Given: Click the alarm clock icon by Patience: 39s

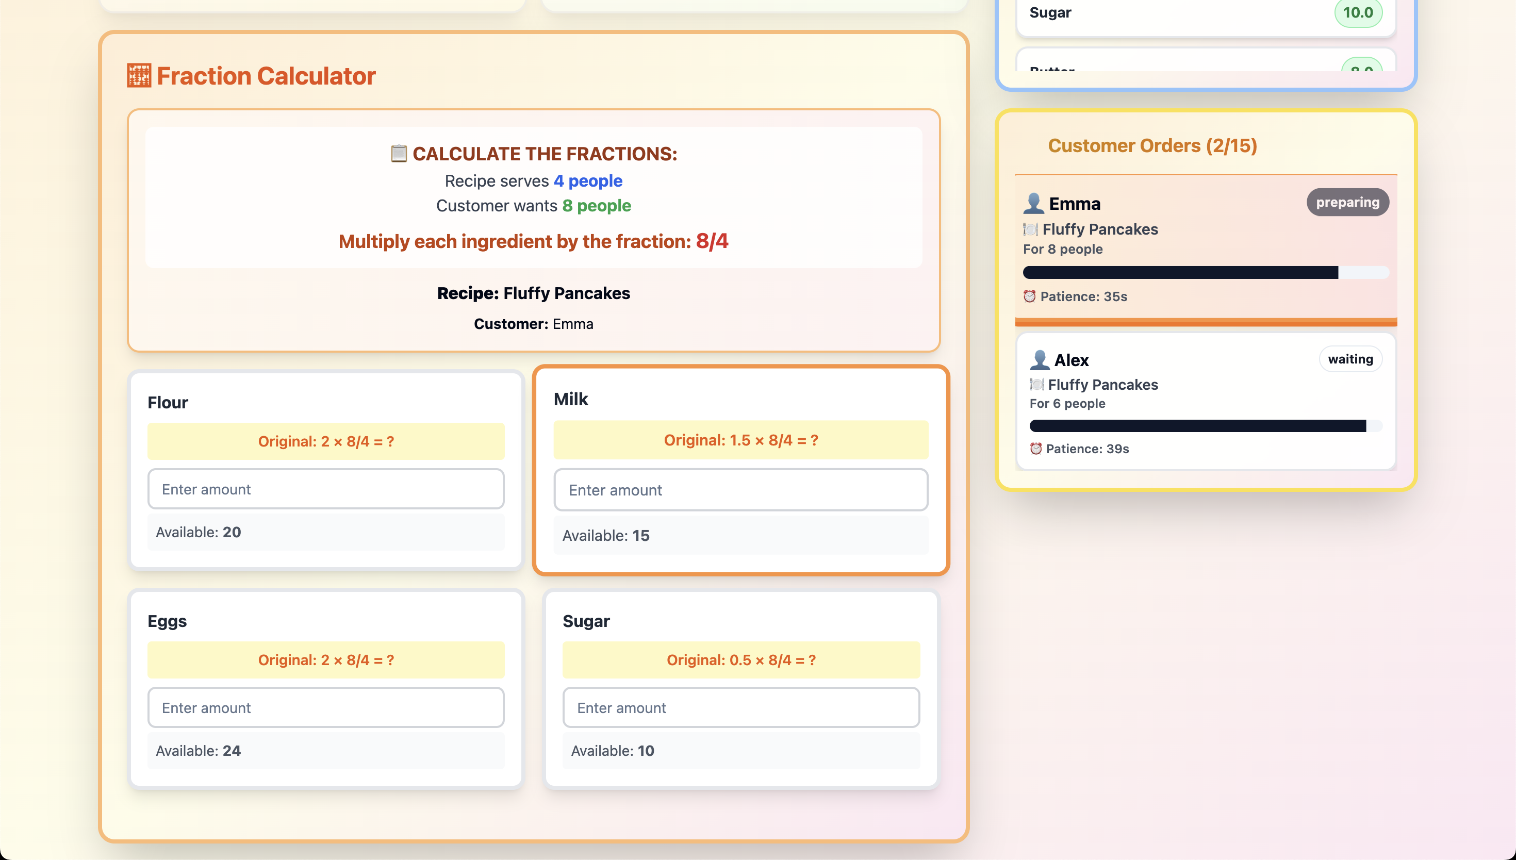Looking at the screenshot, I should point(1036,449).
